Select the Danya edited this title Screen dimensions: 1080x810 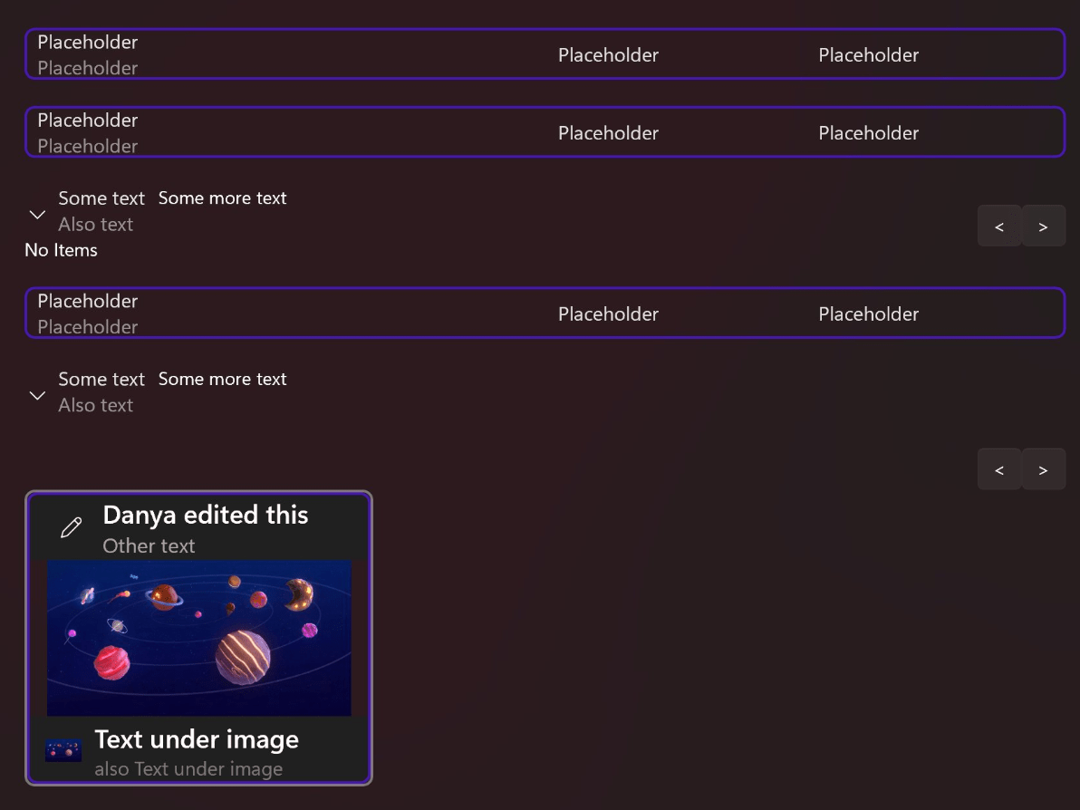pos(206,515)
